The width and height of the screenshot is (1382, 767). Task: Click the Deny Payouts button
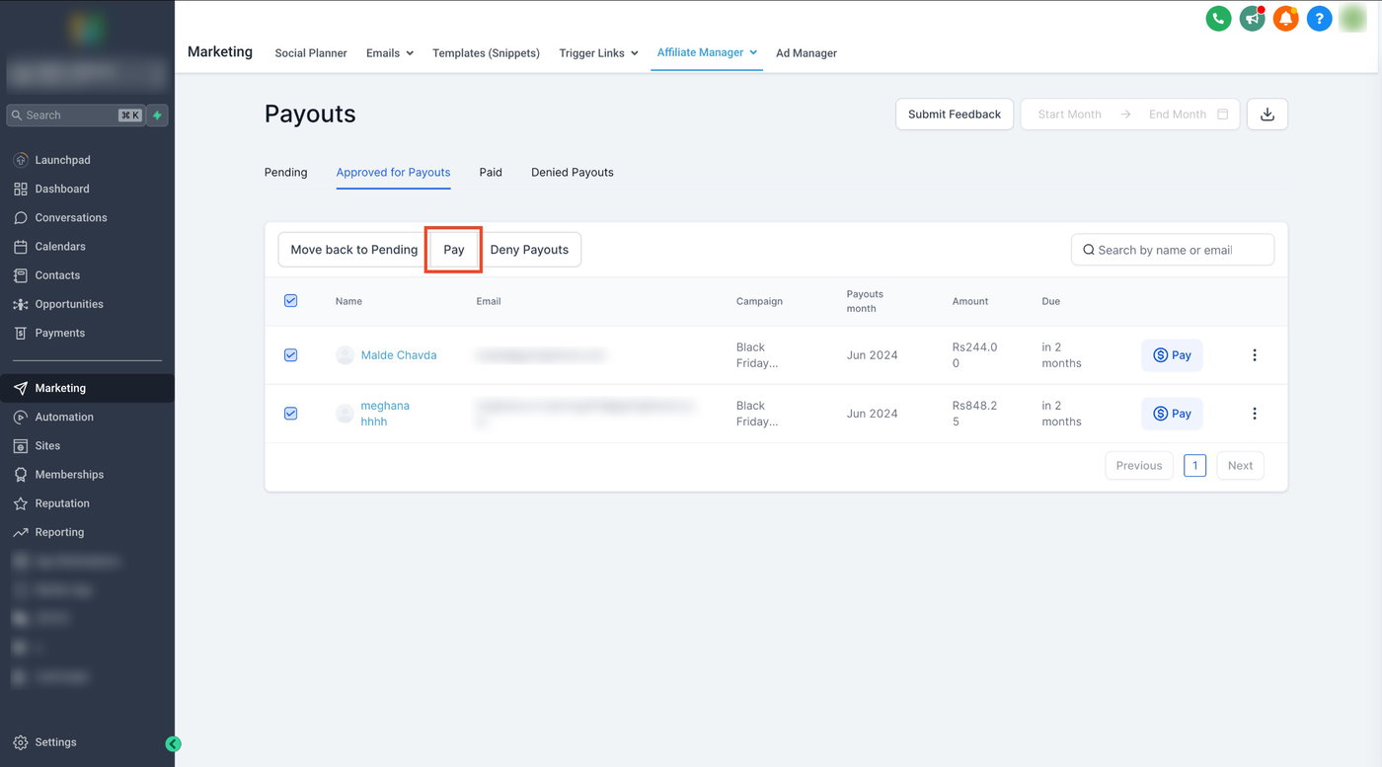click(x=529, y=250)
